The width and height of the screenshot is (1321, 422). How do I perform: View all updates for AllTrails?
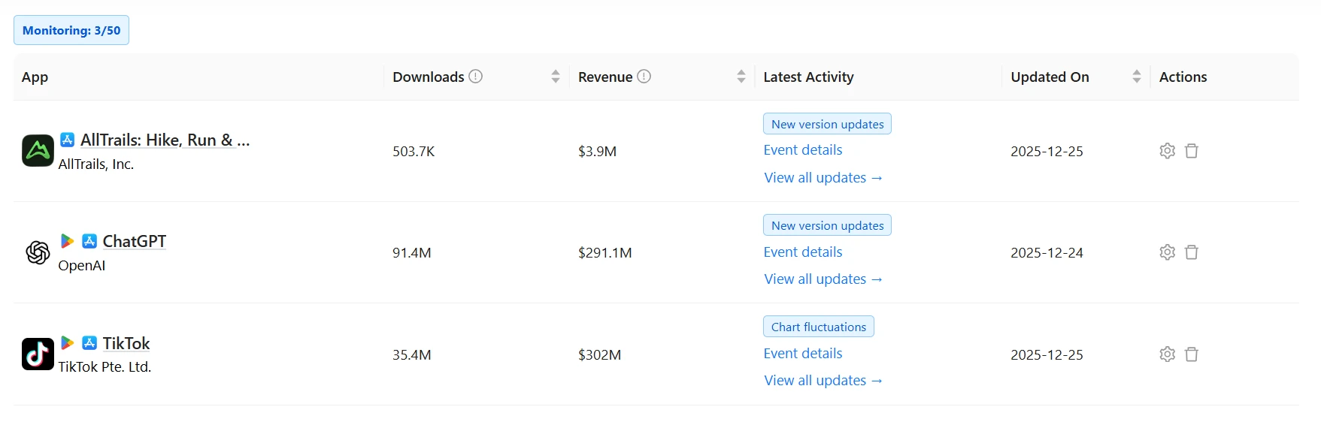point(823,178)
